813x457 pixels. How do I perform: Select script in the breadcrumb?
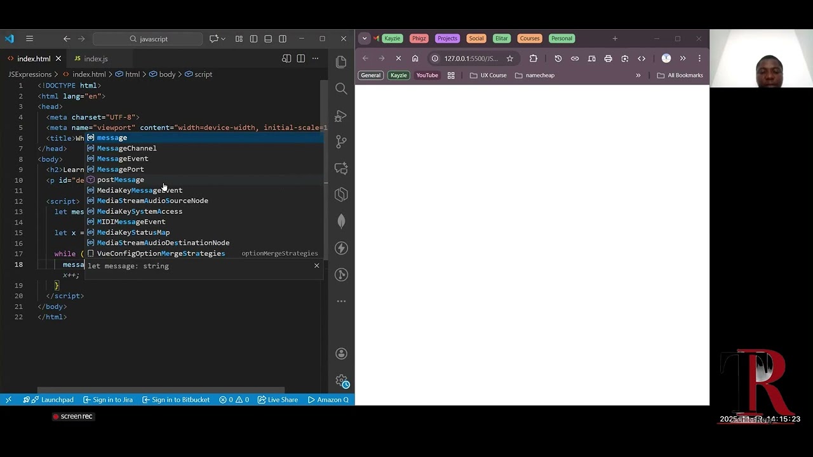point(203,74)
